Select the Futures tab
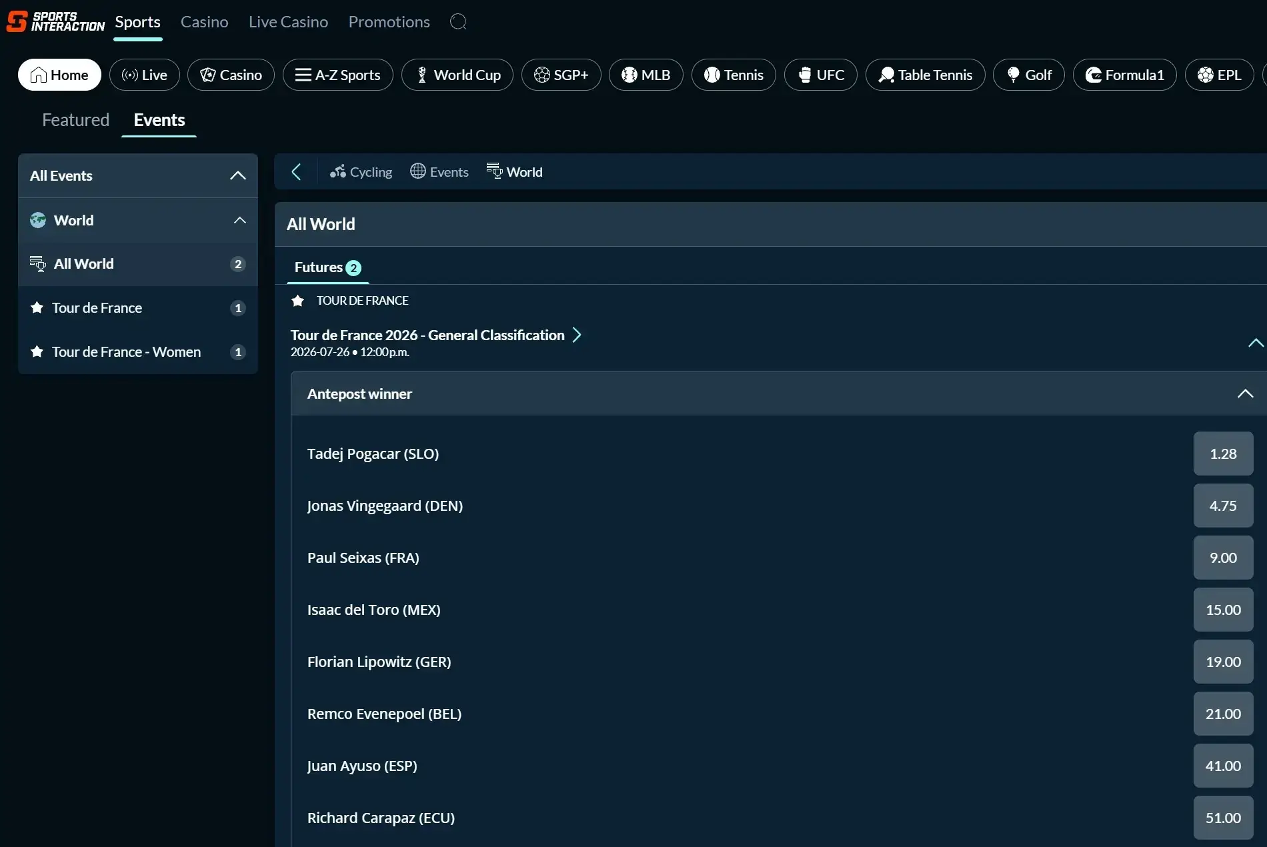The width and height of the screenshot is (1267, 847). 327,267
